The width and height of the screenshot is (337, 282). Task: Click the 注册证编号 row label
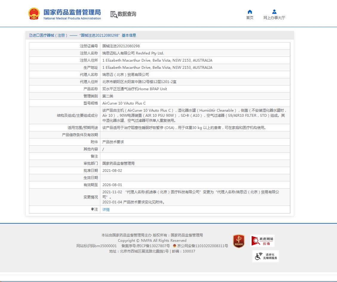point(89,46)
